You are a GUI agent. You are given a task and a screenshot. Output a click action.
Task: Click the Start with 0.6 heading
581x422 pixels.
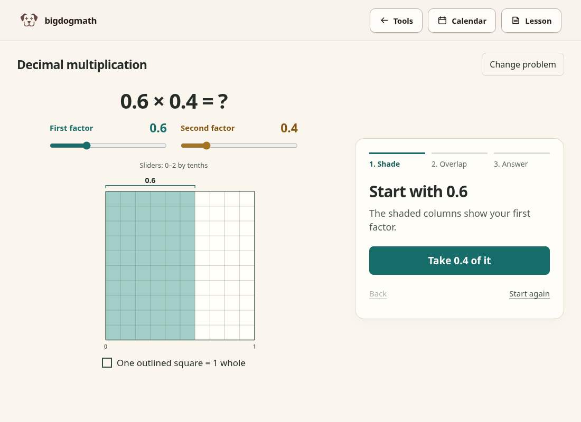point(418,192)
